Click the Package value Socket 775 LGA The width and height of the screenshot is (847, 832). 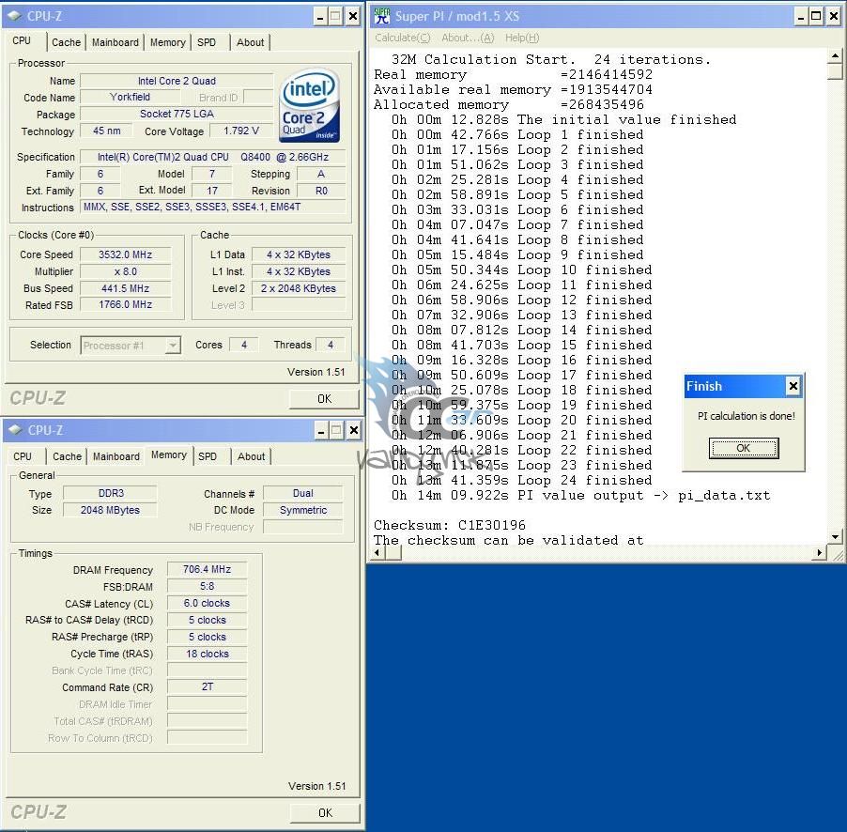coord(177,114)
